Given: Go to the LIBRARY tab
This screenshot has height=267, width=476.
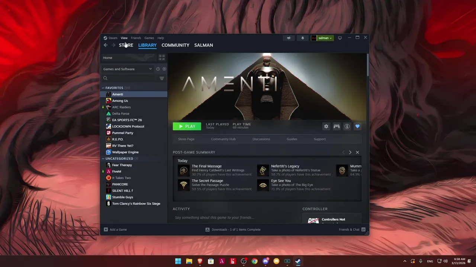Looking at the screenshot, I should point(147,45).
